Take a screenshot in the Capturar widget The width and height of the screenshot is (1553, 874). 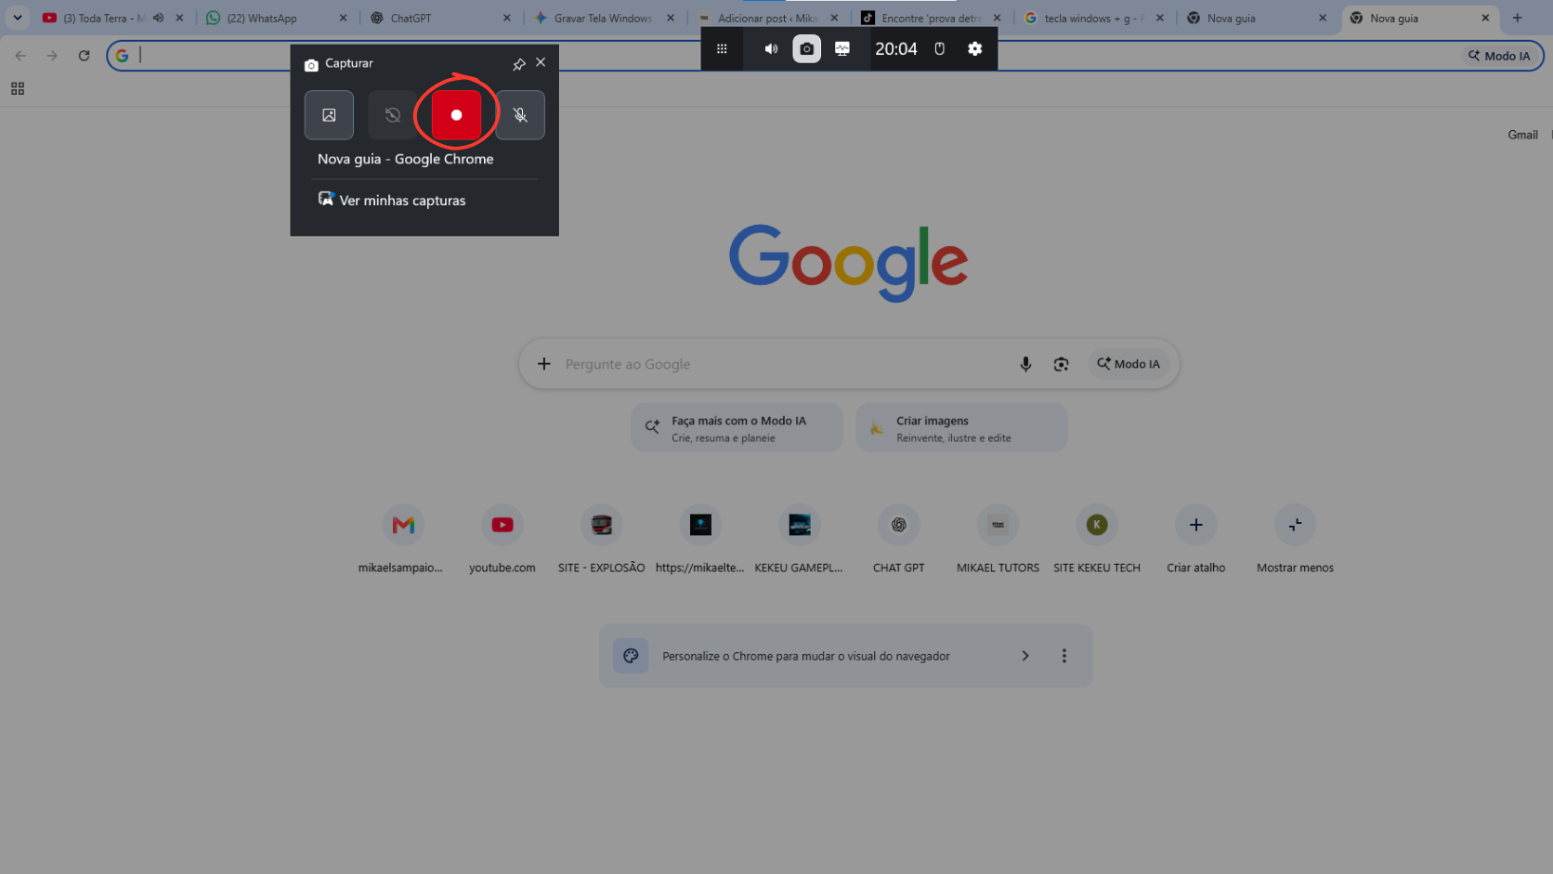pyautogui.click(x=329, y=115)
